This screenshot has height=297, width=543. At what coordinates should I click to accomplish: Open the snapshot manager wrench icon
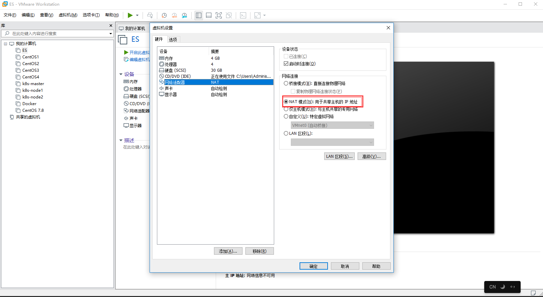pyautogui.click(x=184, y=15)
